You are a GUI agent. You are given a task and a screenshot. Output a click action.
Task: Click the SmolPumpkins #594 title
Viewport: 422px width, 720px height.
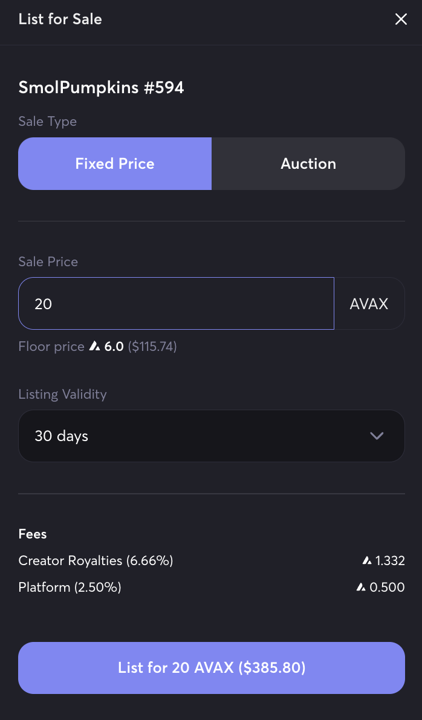(x=101, y=88)
